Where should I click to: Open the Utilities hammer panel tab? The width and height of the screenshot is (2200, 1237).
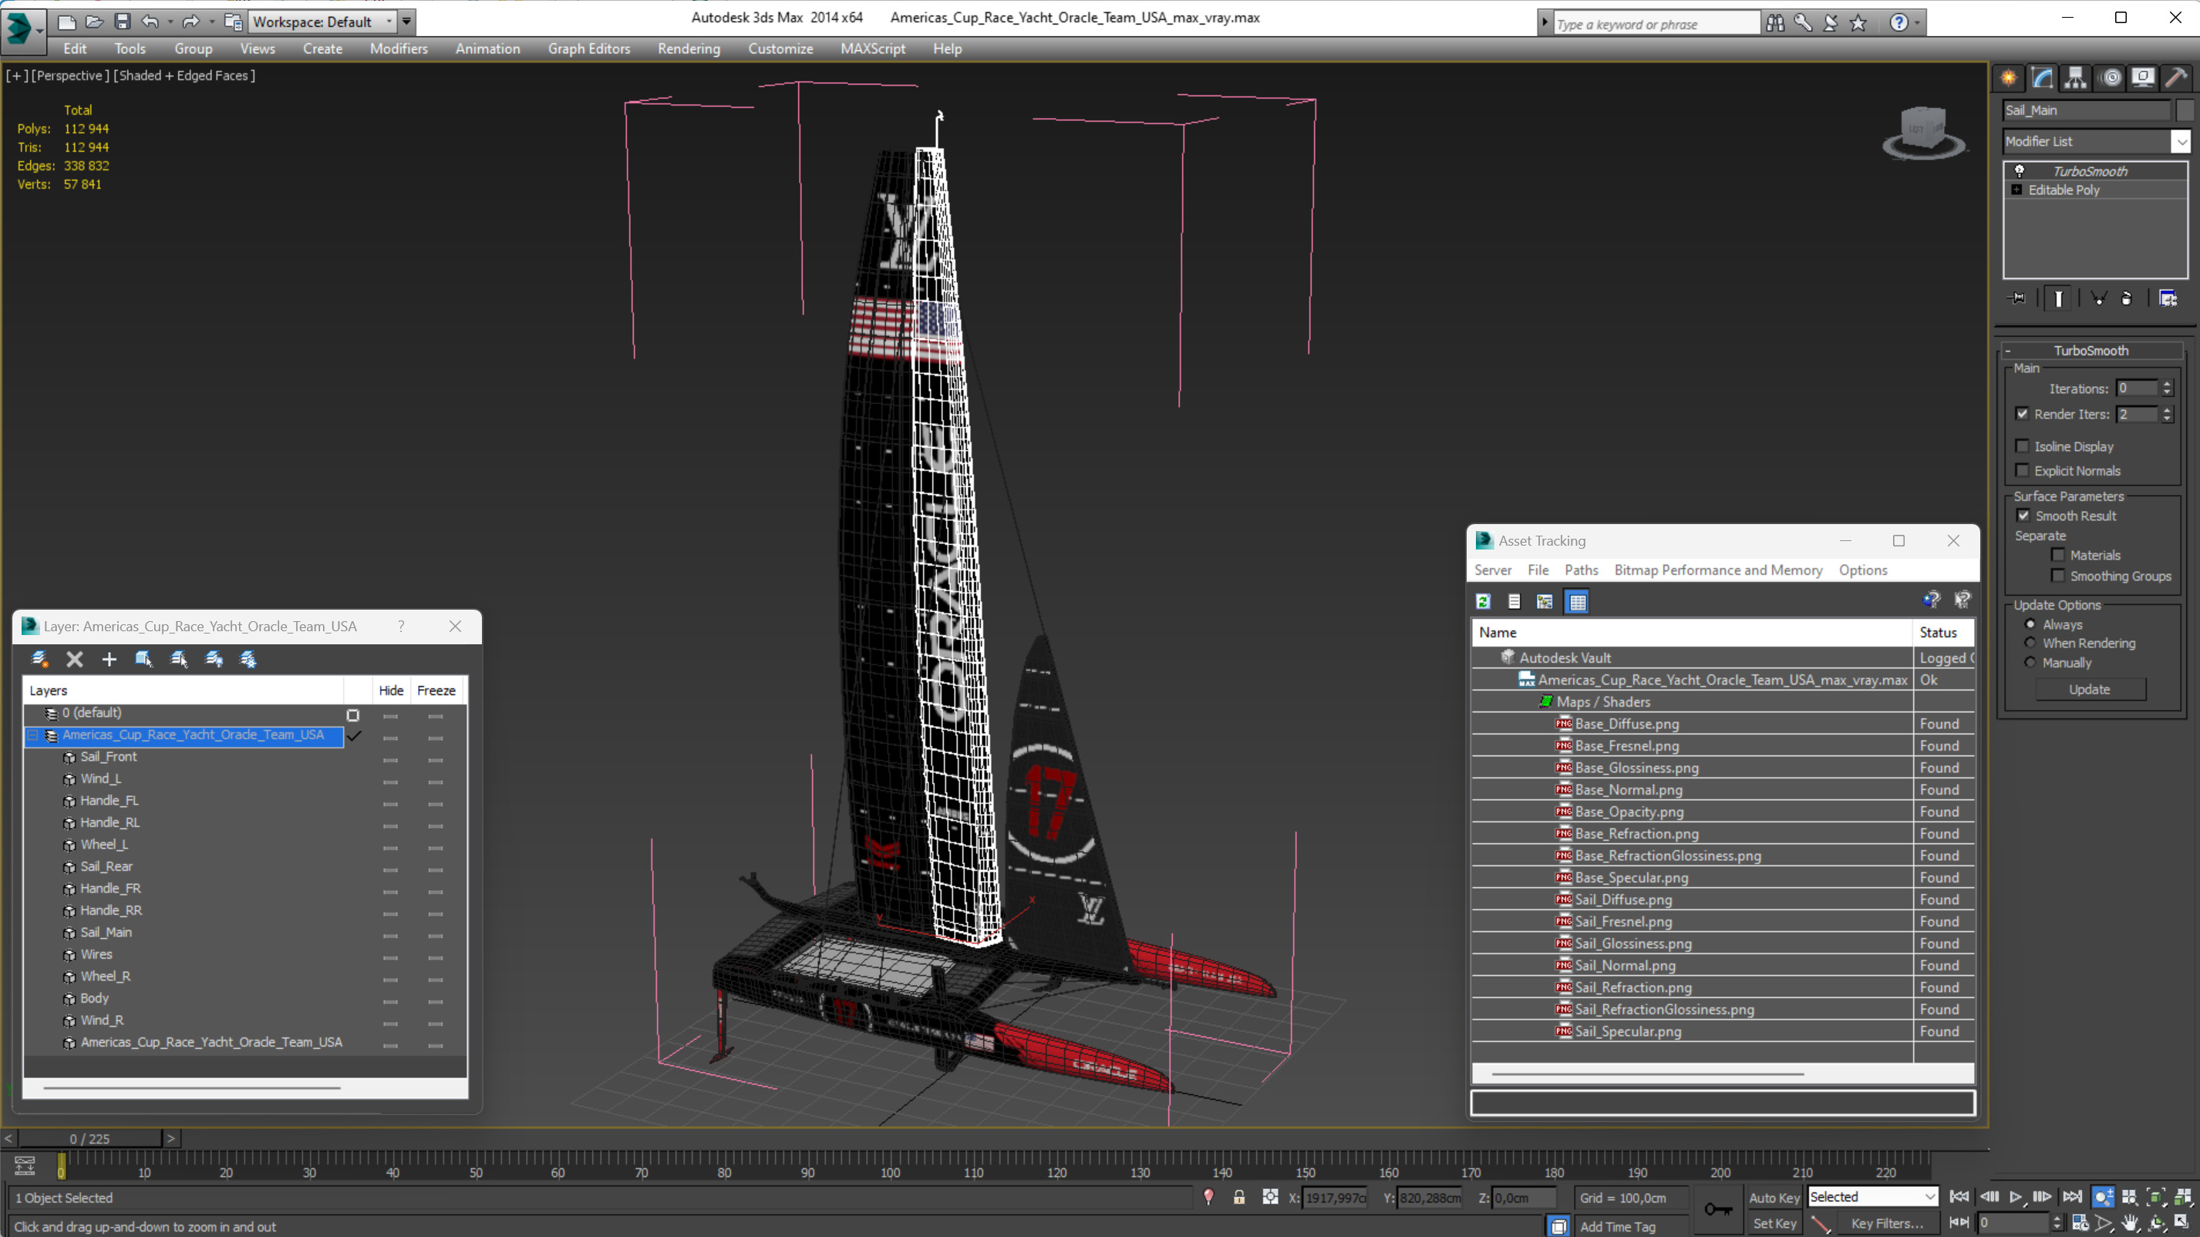[x=2176, y=79]
